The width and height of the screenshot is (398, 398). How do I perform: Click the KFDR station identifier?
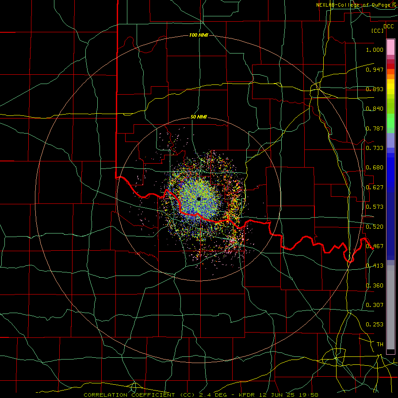pyautogui.click(x=247, y=395)
